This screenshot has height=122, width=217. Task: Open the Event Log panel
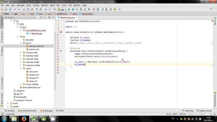(188, 111)
